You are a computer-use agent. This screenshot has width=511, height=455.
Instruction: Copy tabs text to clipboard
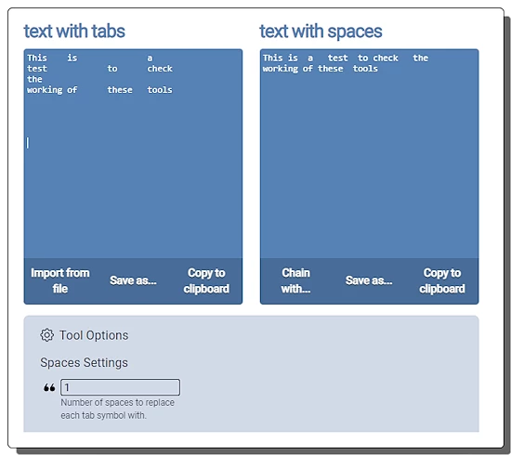point(206,280)
